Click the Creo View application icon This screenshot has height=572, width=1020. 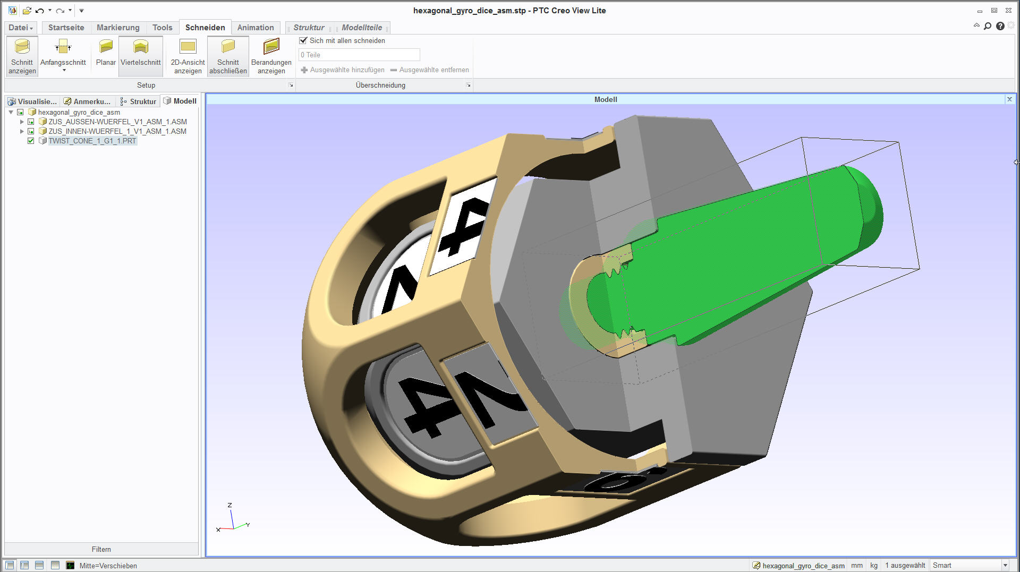(12, 11)
